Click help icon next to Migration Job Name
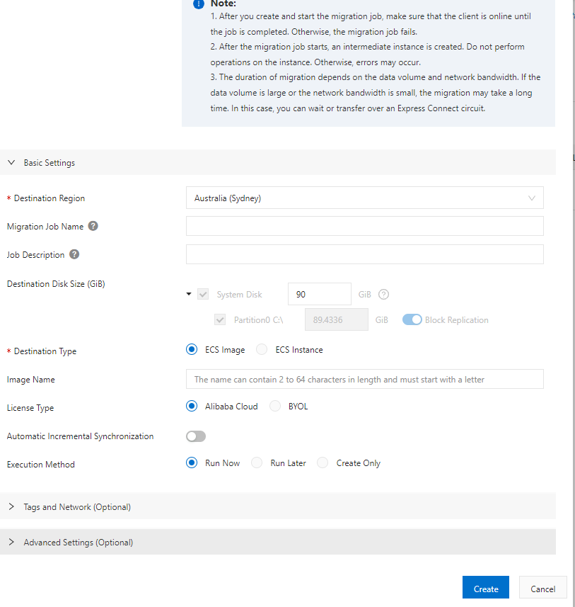 click(93, 227)
